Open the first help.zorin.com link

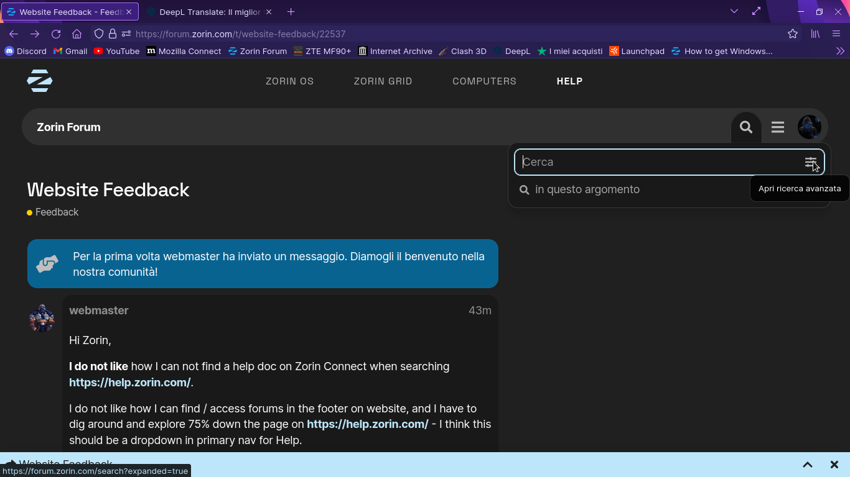(129, 383)
